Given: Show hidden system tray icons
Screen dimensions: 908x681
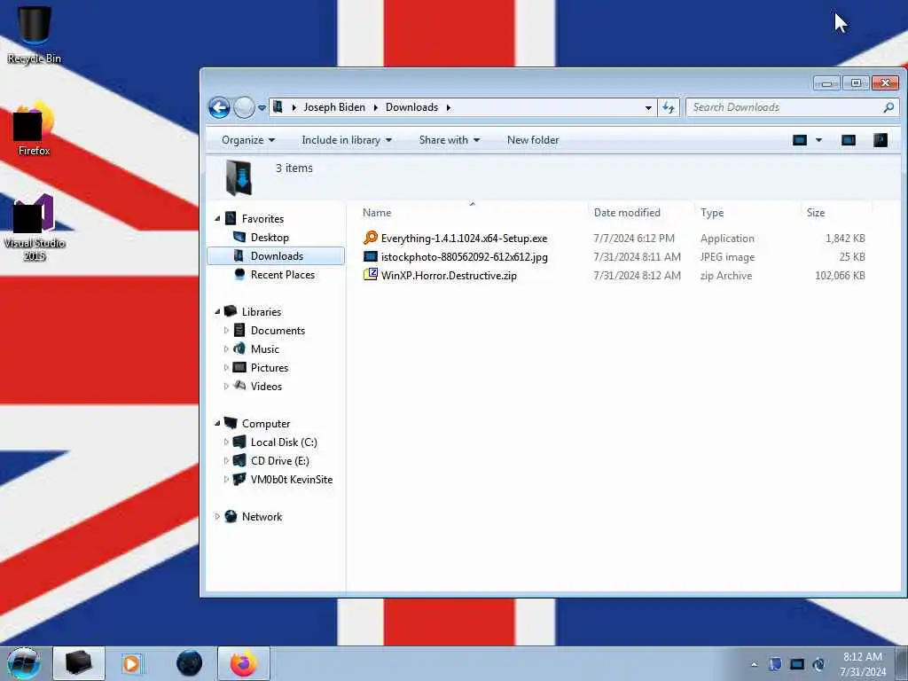Looking at the screenshot, I should tap(754, 664).
